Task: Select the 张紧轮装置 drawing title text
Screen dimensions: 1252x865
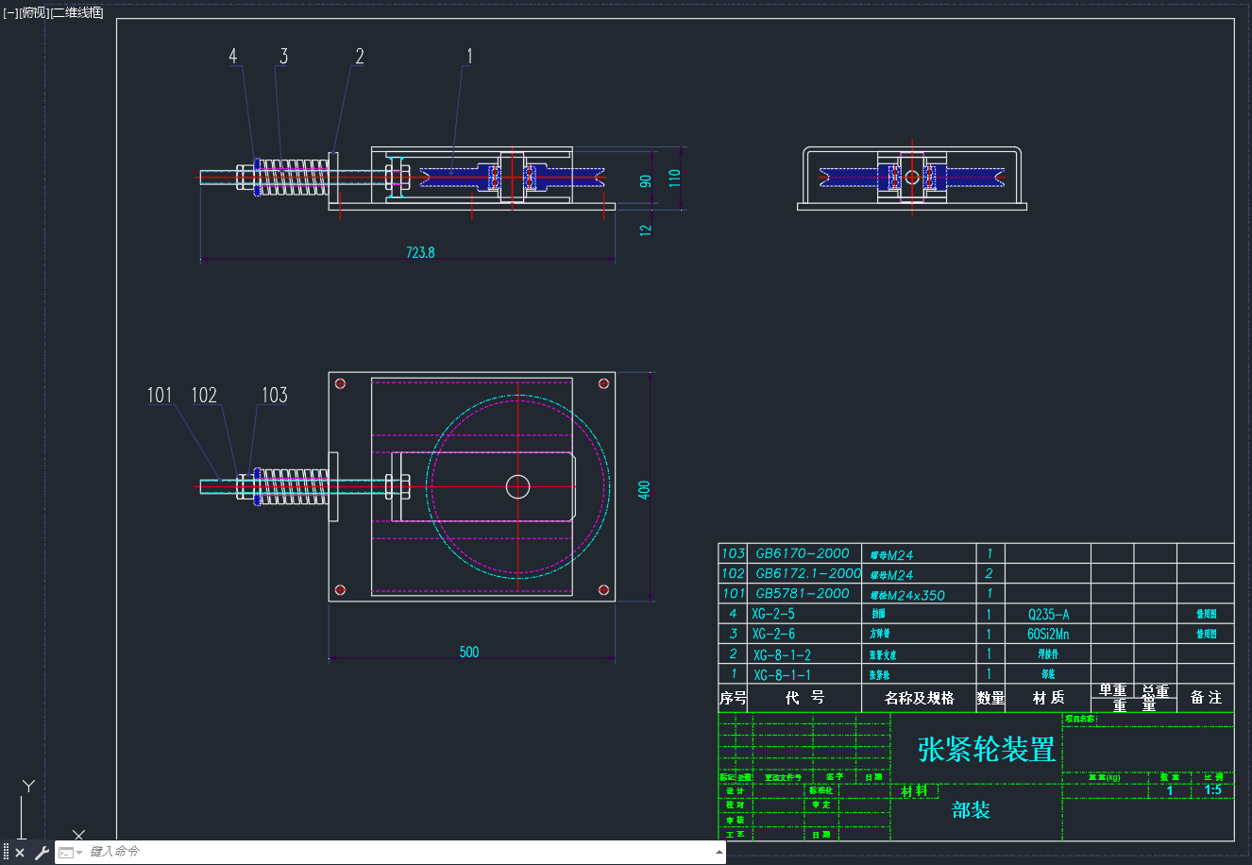Action: pos(987,750)
